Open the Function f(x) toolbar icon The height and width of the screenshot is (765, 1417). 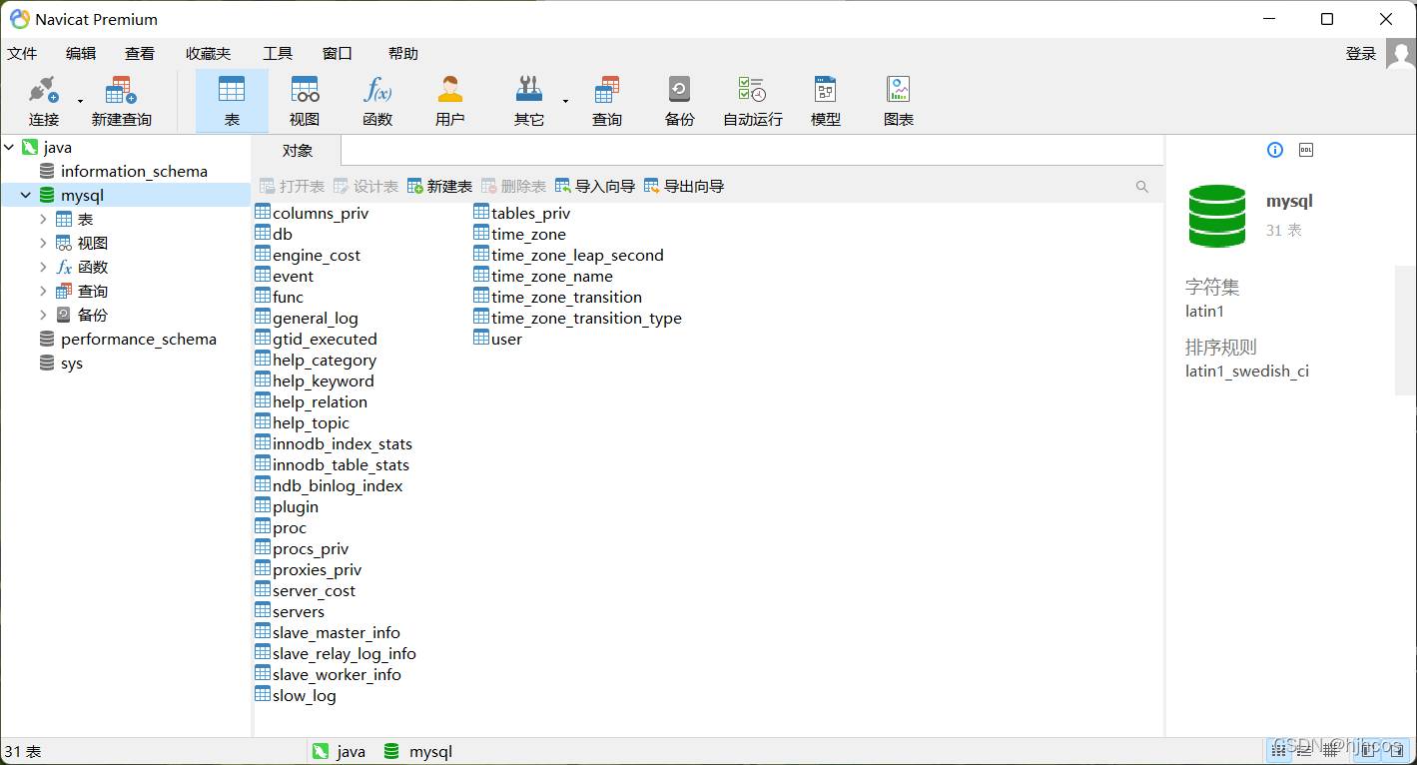377,91
